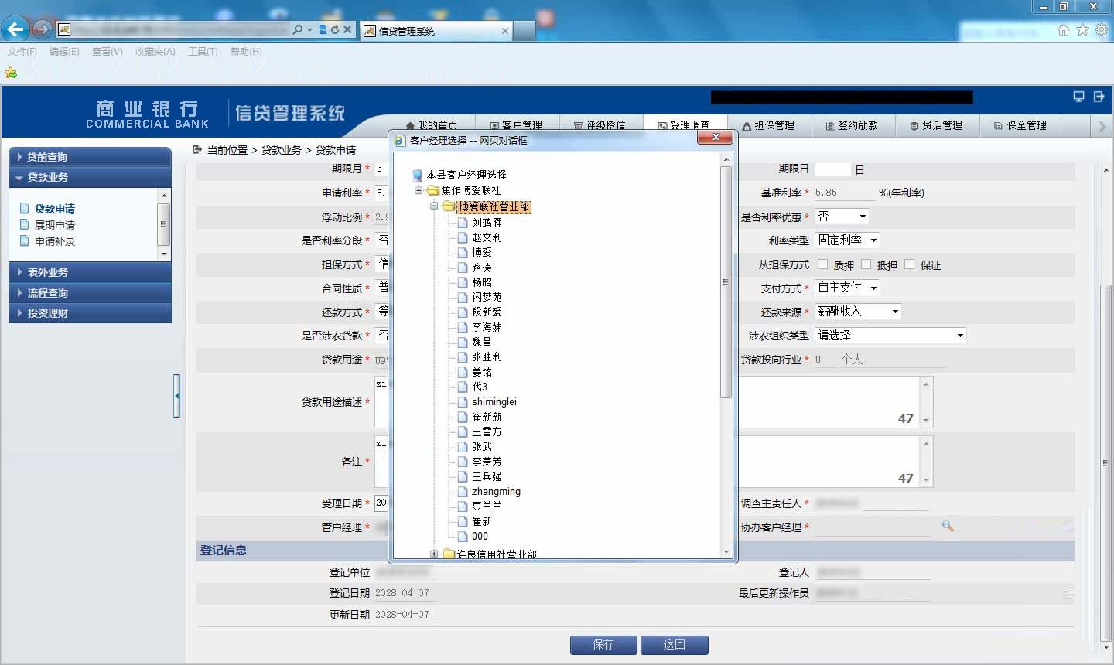Screen dimensions: 1114x665
Task: Open the 收藏夹(A) browser menu
Action: (155, 52)
